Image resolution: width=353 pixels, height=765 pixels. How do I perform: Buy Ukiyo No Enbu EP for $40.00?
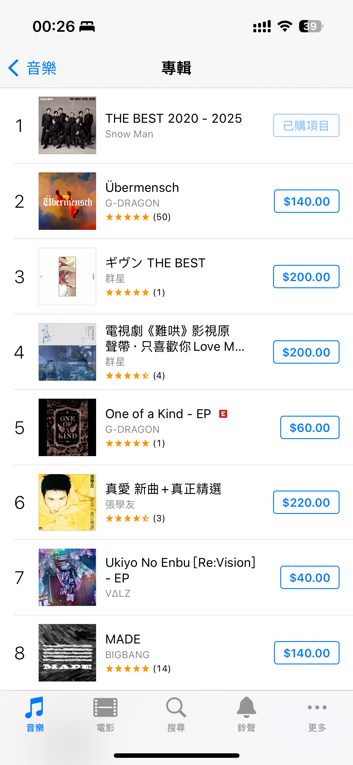[310, 577]
